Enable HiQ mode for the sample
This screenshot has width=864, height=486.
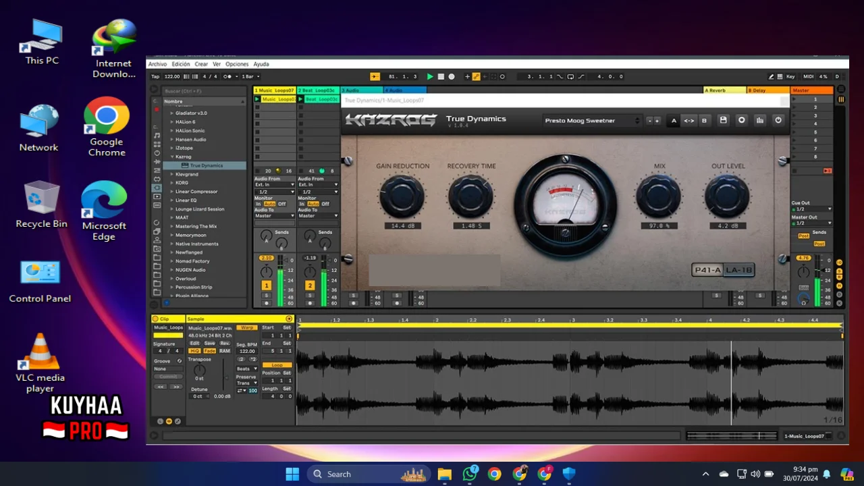[194, 351]
